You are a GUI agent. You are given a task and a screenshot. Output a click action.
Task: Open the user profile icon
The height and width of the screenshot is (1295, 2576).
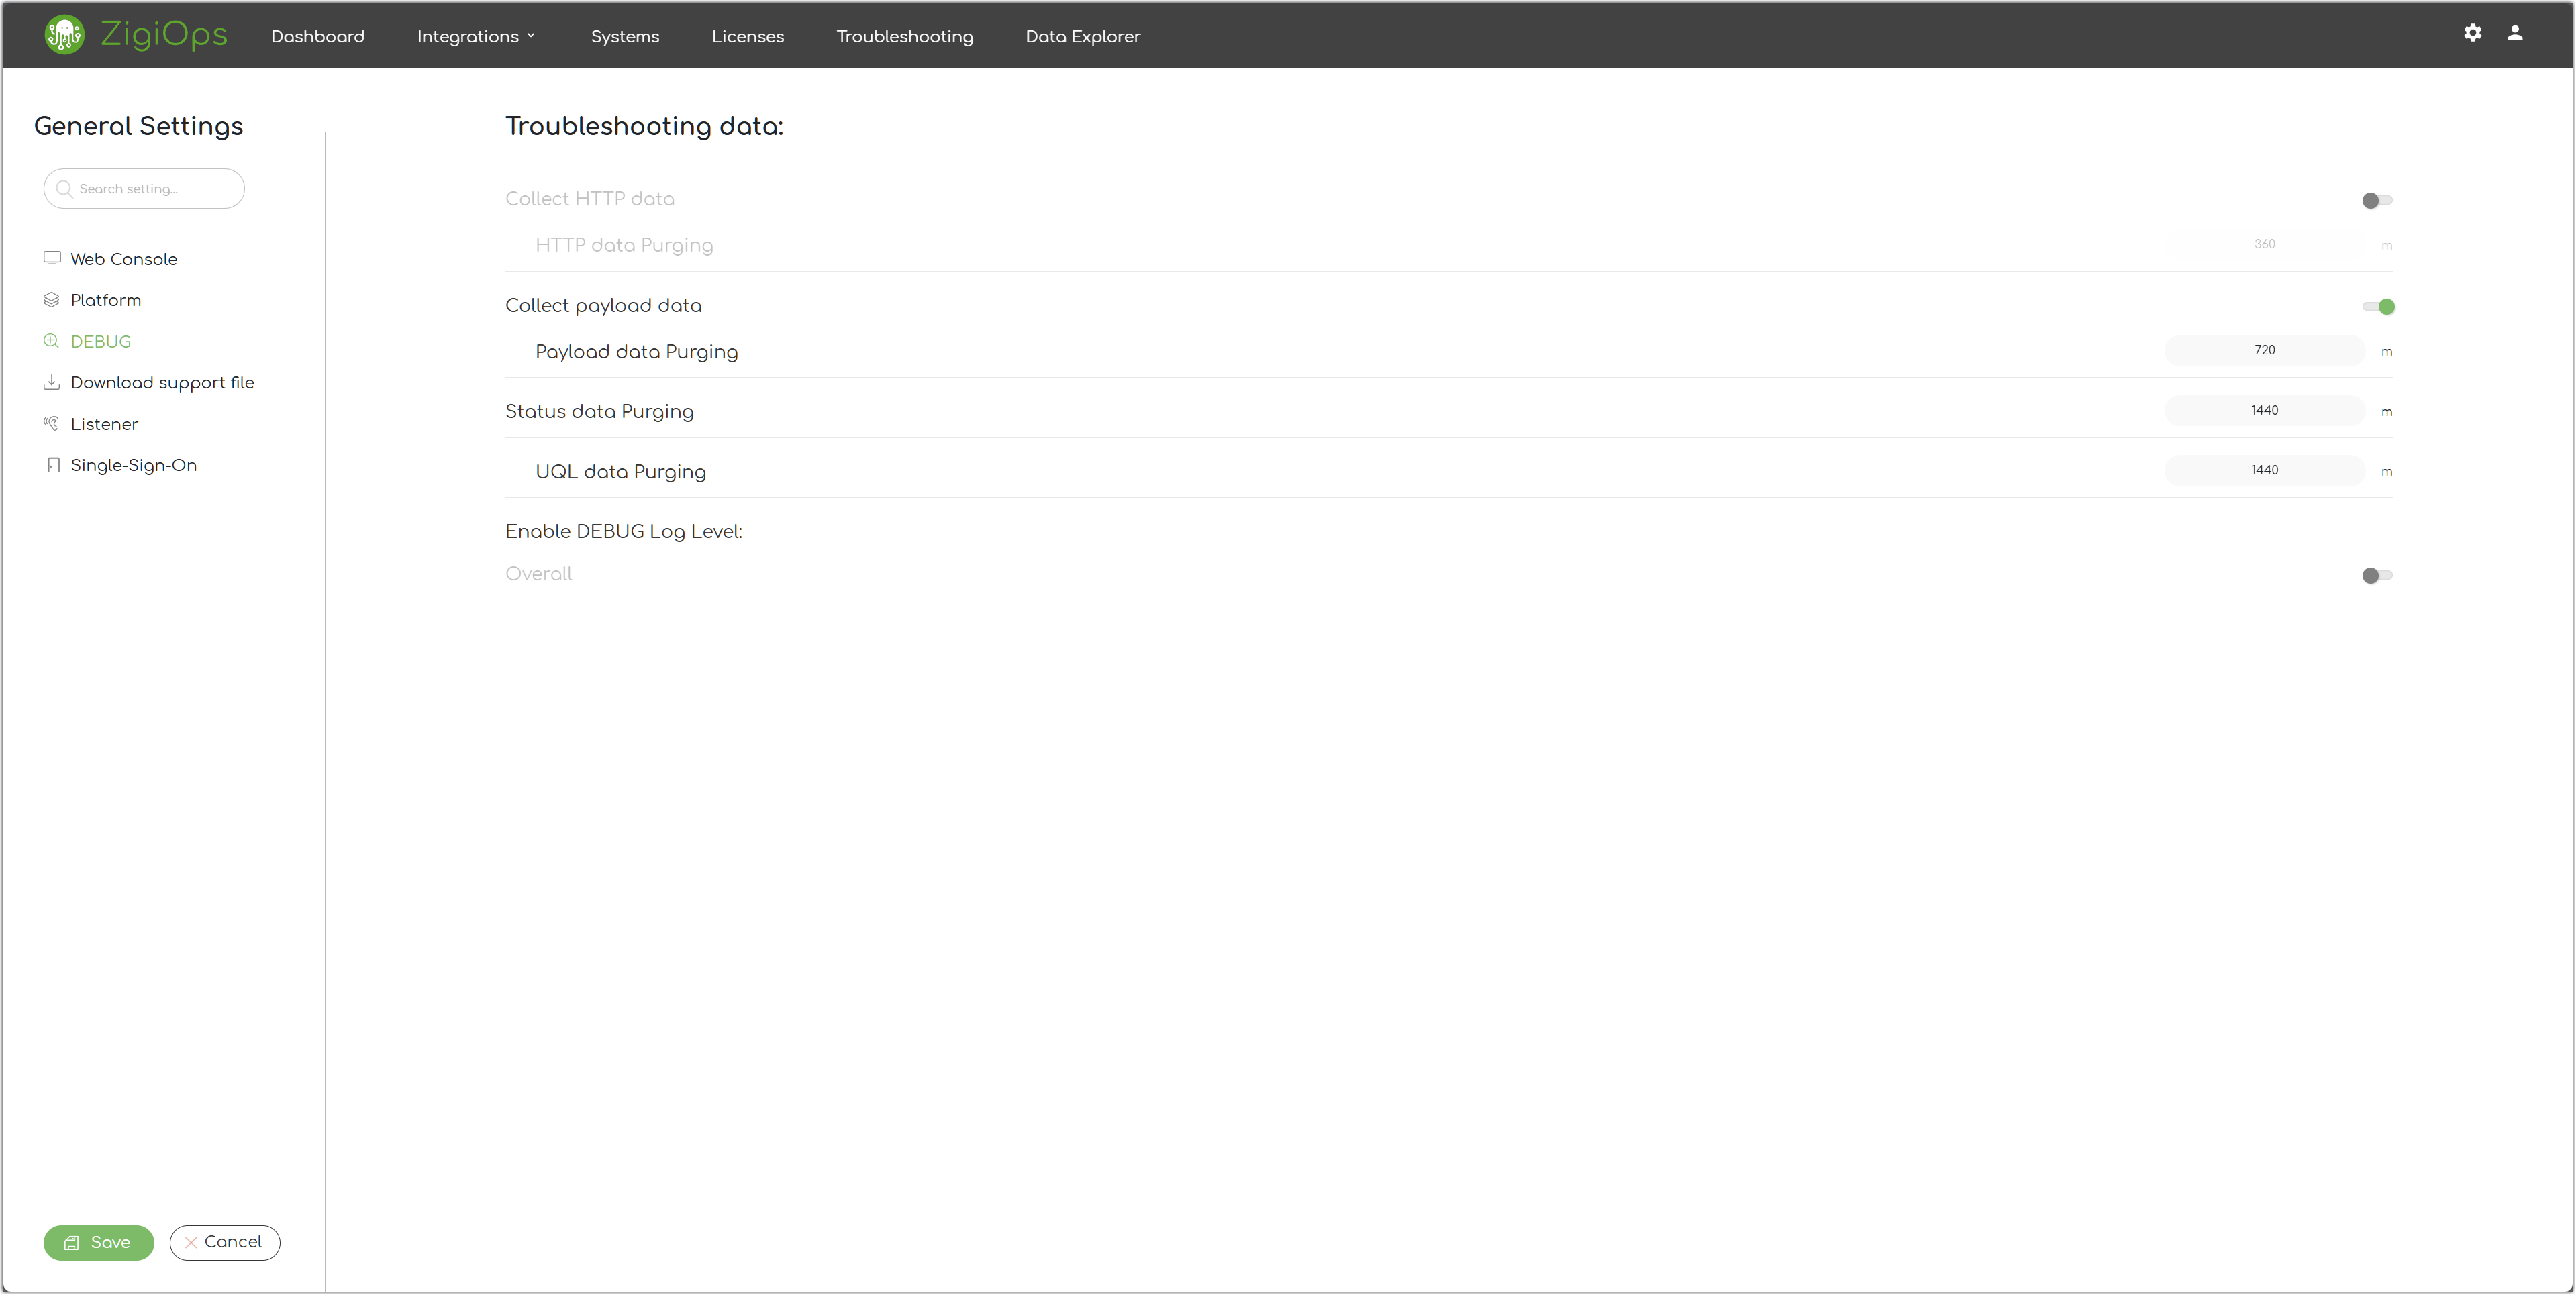tap(2514, 33)
